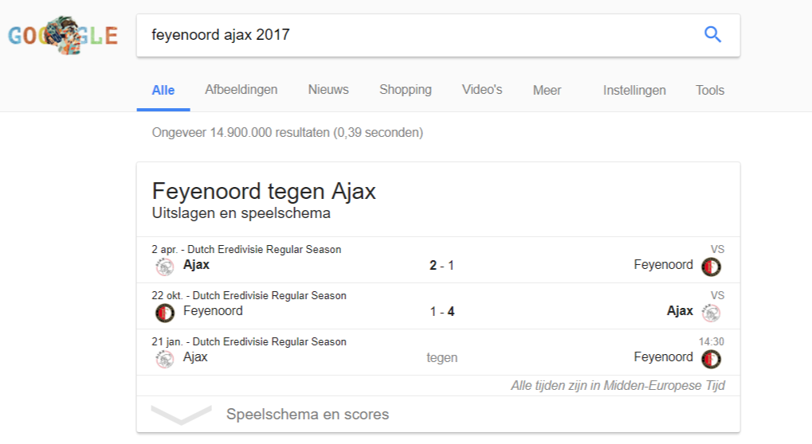Open the 2 - 1 match score

pyautogui.click(x=441, y=265)
